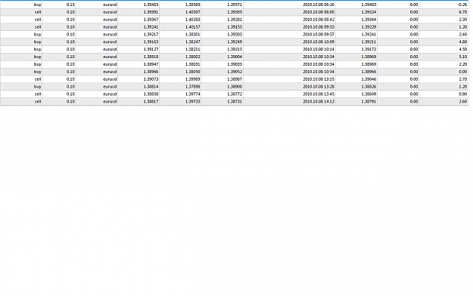This screenshot has height=296, width=473.
Task: Click the stop loss value 1.40157
Action: (x=192, y=26)
